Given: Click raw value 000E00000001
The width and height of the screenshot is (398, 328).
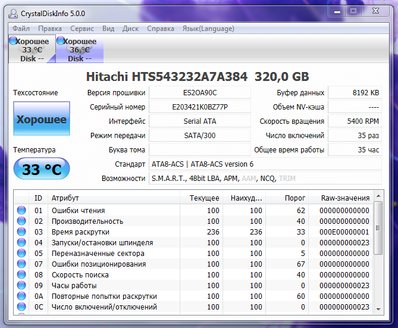Looking at the screenshot, I should point(344,232).
